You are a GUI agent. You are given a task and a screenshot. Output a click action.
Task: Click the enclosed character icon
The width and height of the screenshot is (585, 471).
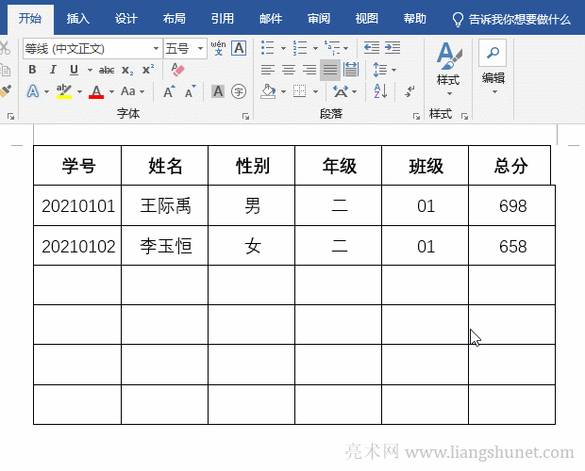pos(239,91)
